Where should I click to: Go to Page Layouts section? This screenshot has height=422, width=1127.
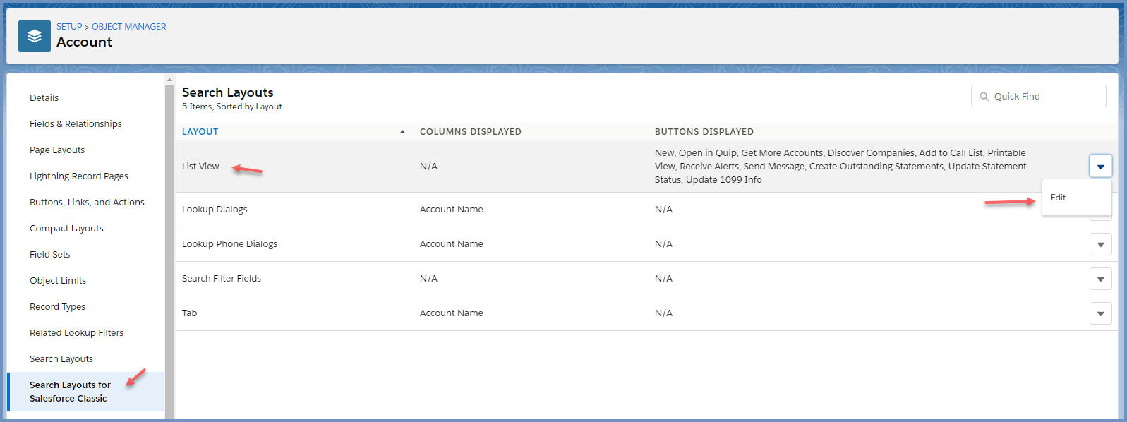57,150
